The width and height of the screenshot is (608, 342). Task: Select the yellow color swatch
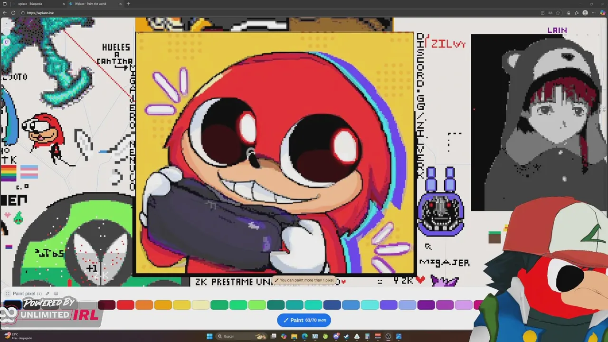[182, 305]
